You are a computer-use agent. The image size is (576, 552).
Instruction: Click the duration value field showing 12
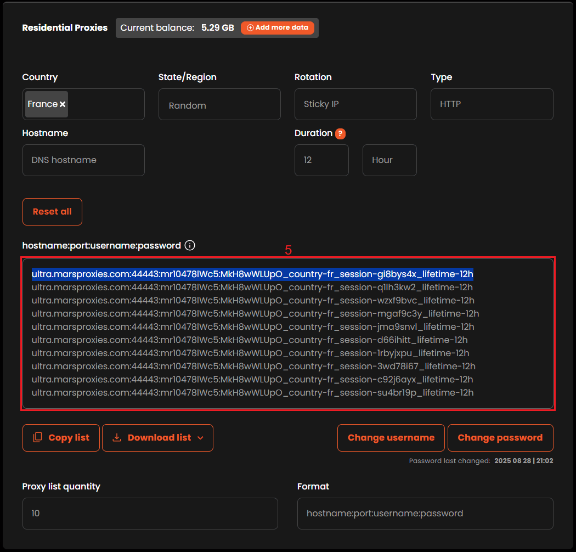tap(321, 160)
